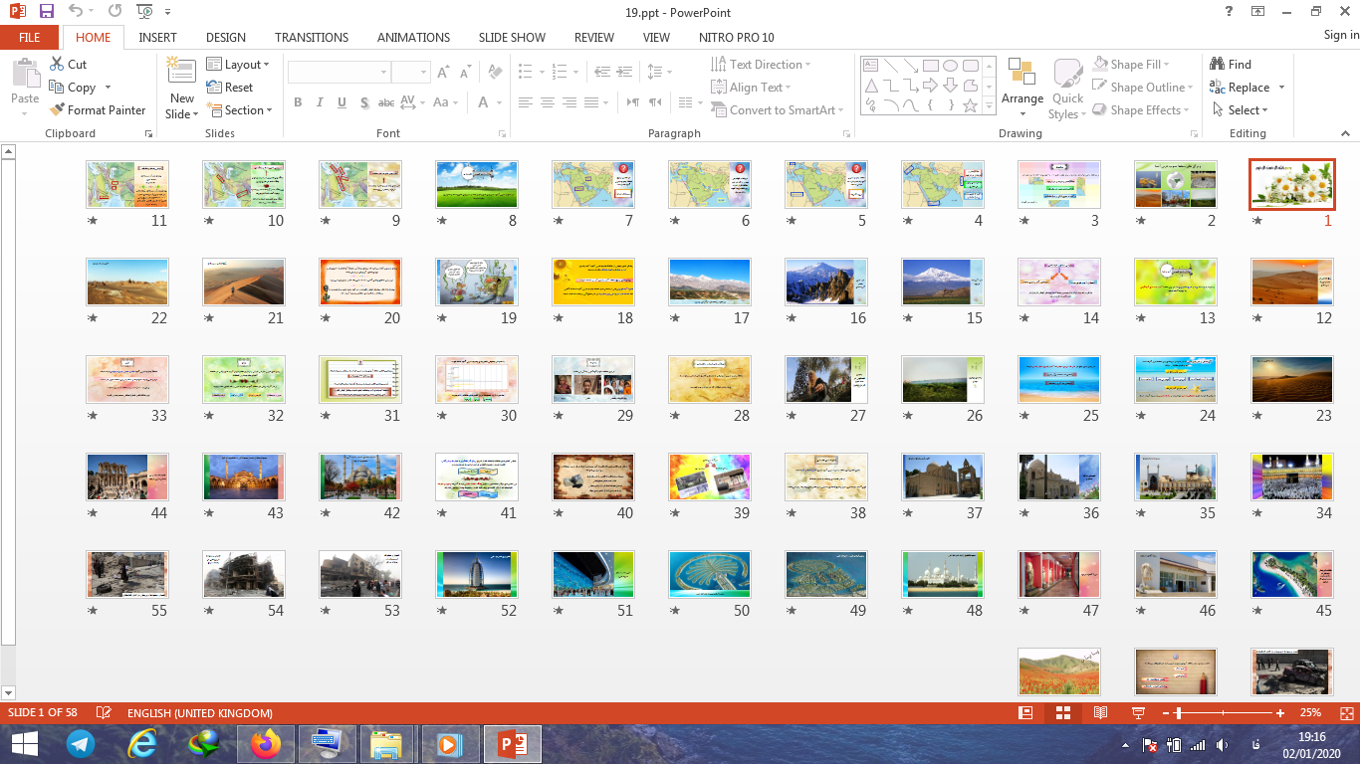Open the Paste options dropdown arrow
This screenshot has height=764, width=1360.
[x=25, y=113]
